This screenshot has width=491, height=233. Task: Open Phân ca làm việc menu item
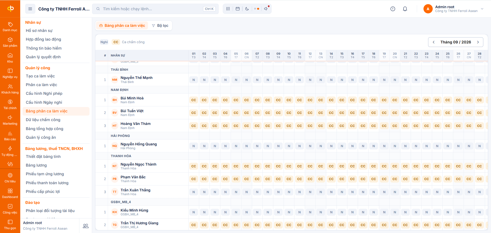[41, 85]
